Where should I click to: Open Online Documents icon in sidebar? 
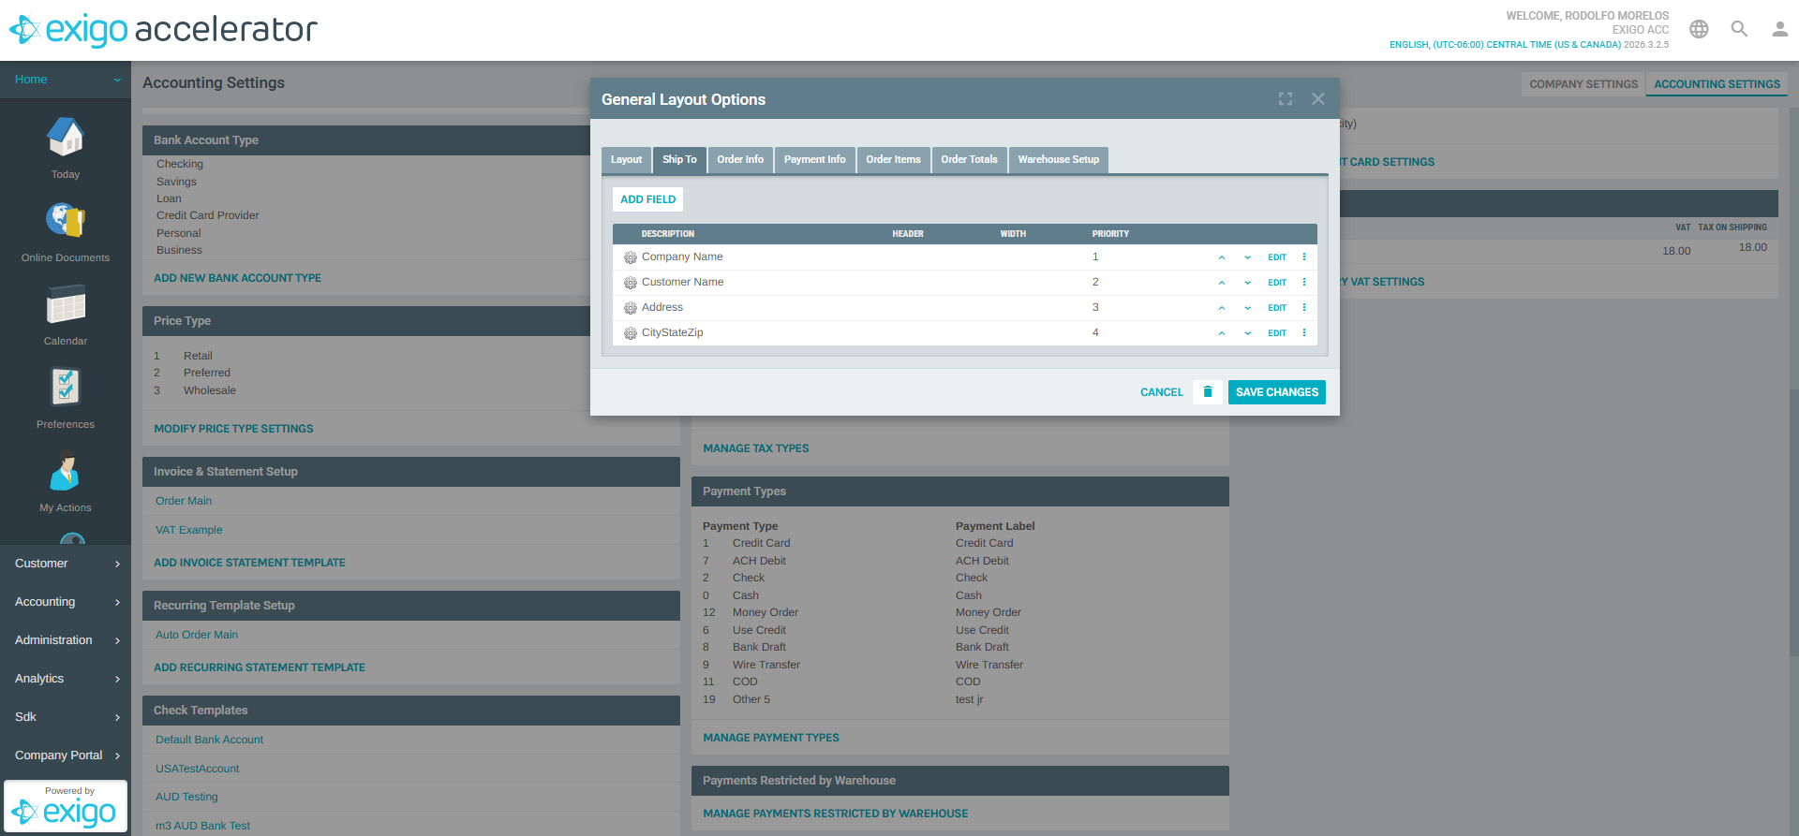click(66, 221)
